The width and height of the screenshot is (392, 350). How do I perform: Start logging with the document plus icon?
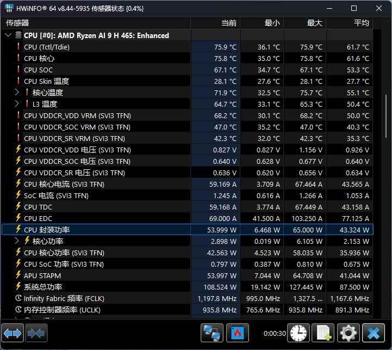[x=323, y=332]
